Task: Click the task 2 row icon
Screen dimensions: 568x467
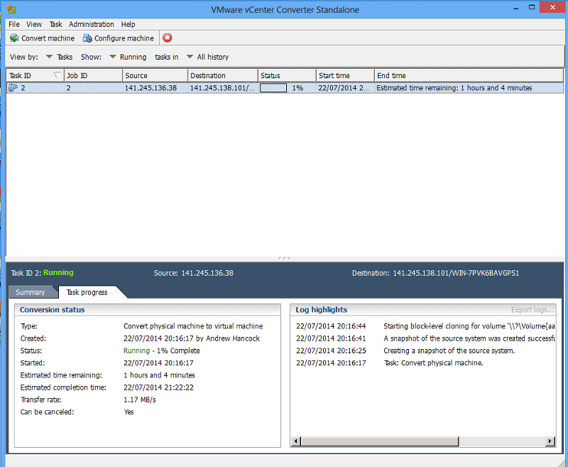Action: point(13,87)
